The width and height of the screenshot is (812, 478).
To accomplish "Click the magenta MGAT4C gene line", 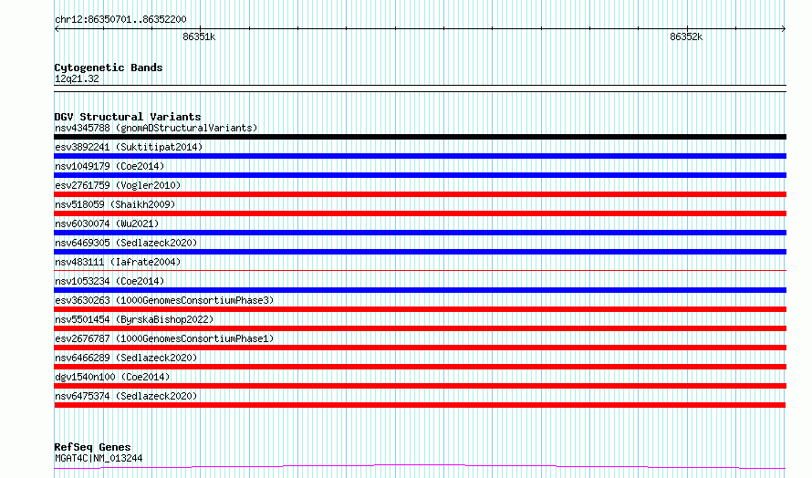I will tap(420, 467).
